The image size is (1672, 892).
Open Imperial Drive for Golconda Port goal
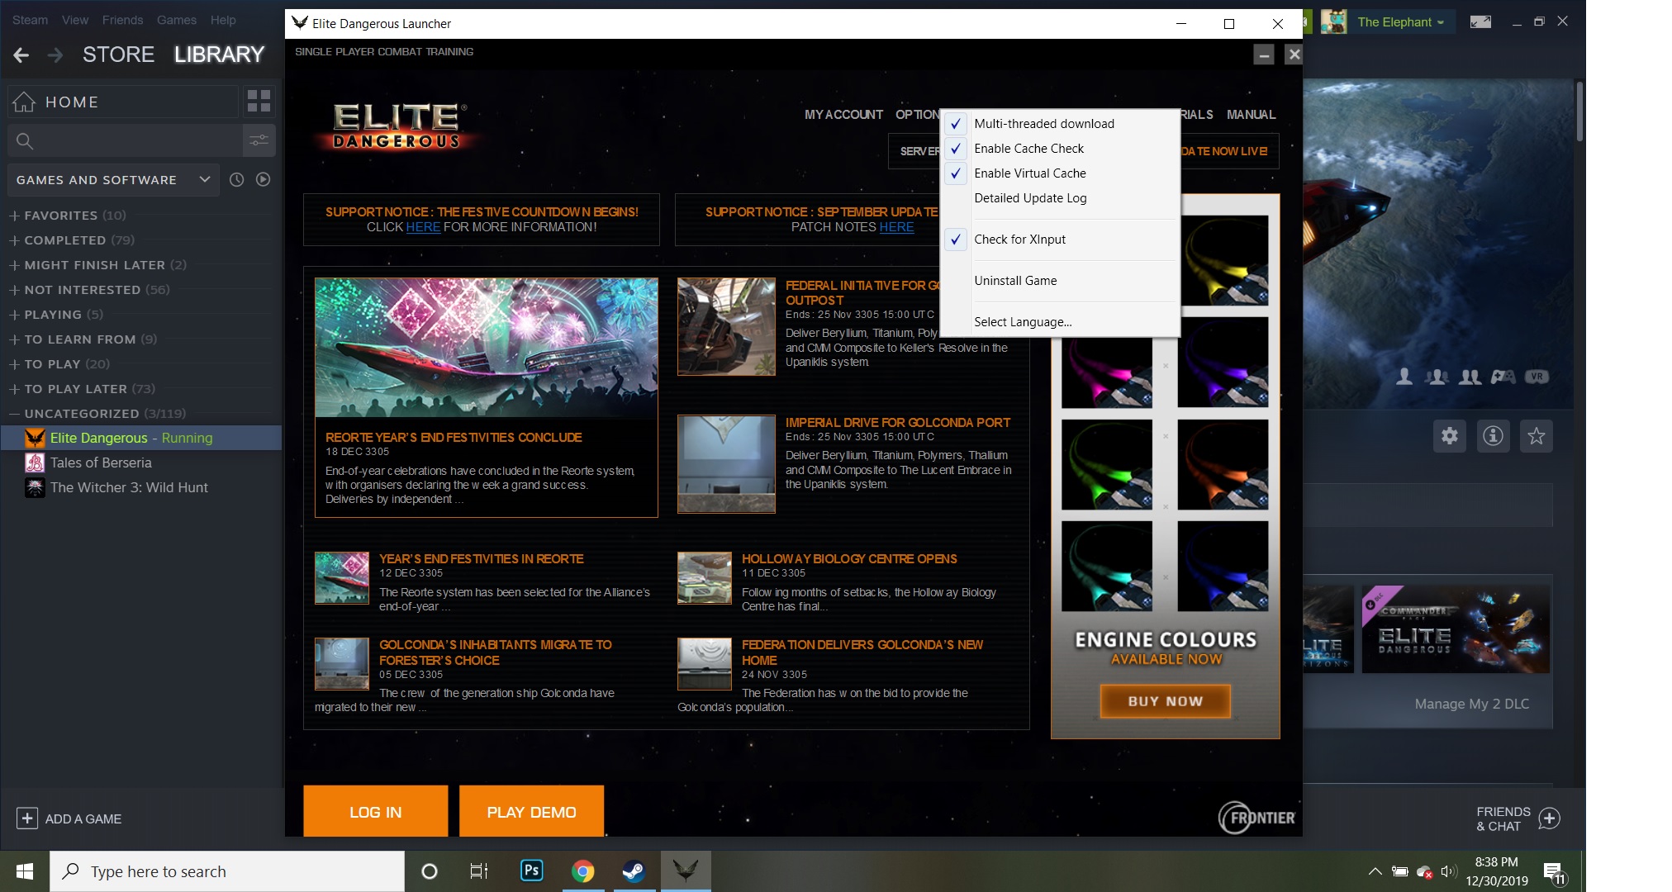(x=897, y=423)
